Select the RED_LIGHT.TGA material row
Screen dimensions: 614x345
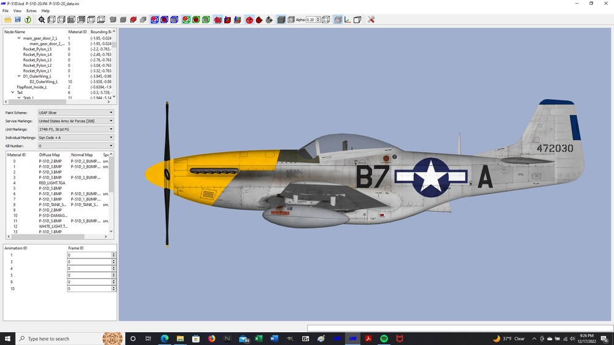[52, 183]
